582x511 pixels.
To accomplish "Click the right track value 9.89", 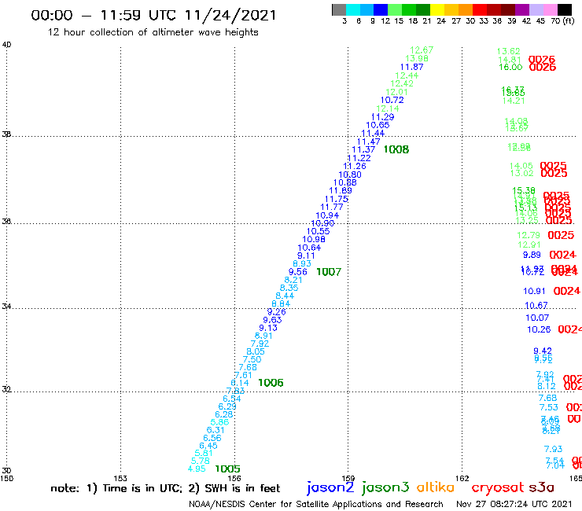I will [532, 255].
